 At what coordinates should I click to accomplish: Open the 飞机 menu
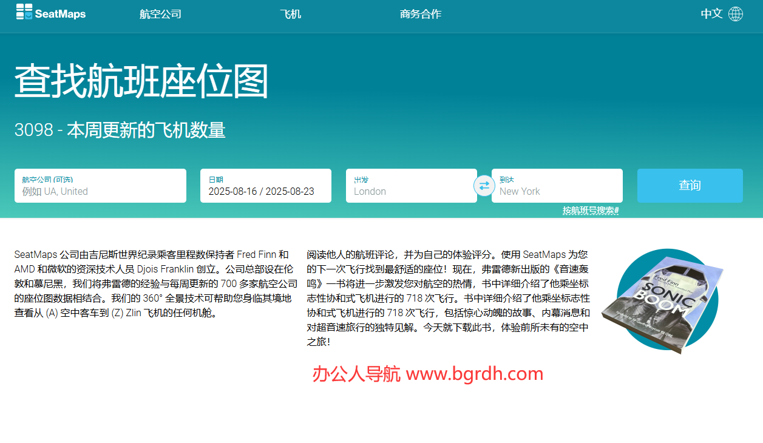tap(290, 13)
